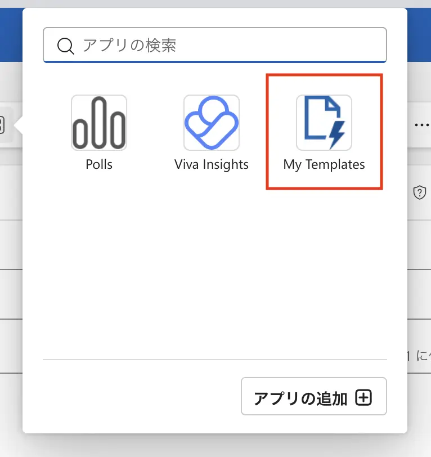Viewport: 431px width, 457px height.
Task: Click the divider line above アプリの追加
Action: 215,359
